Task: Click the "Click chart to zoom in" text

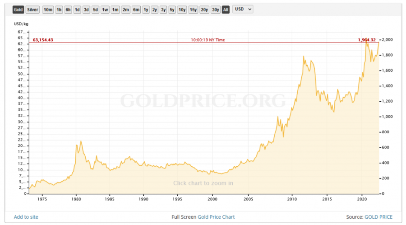Action: (203, 183)
